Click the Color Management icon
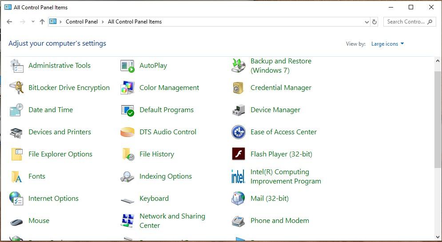The image size is (442, 242). [127, 88]
